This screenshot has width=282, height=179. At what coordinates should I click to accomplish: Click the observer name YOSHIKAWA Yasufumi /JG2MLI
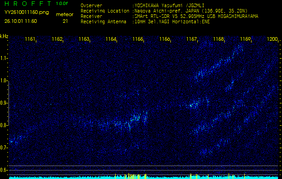[x=169, y=5]
